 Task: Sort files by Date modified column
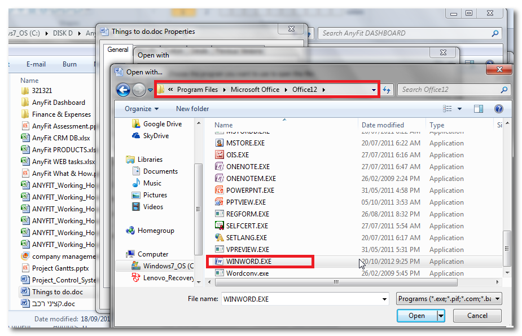point(383,125)
